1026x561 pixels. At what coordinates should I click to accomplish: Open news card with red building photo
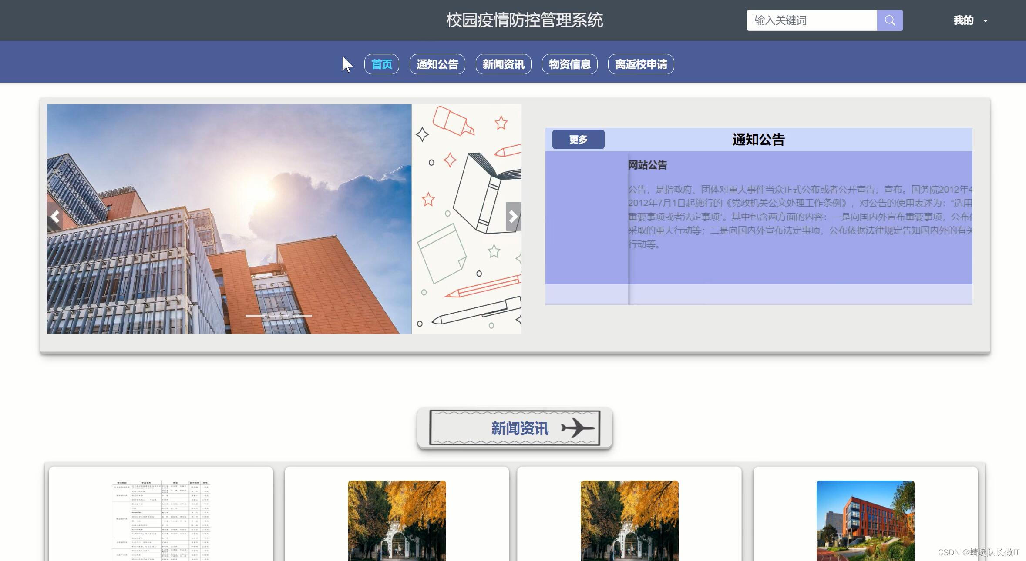(865, 520)
